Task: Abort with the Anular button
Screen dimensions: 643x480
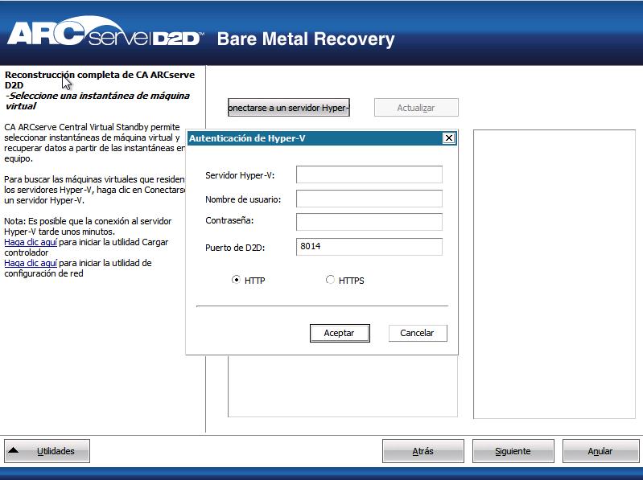Action: 600,451
